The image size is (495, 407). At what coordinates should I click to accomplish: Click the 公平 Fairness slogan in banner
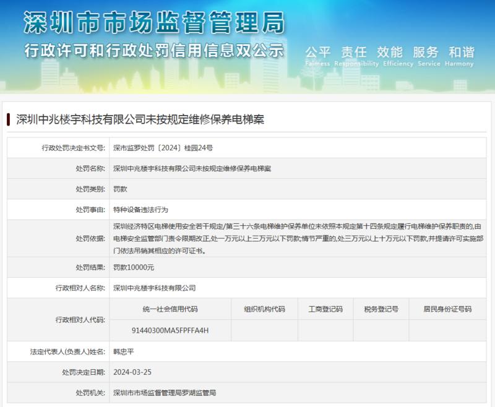(x=317, y=56)
